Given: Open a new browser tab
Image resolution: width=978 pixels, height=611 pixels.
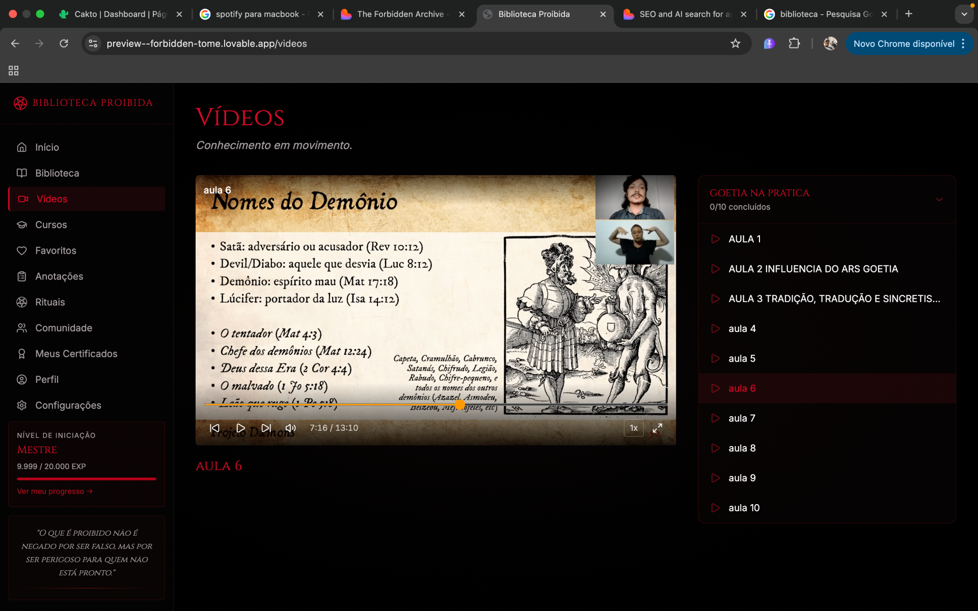Looking at the screenshot, I should pyautogui.click(x=909, y=14).
